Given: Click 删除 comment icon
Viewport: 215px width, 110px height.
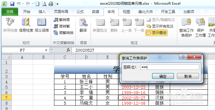Looking at the screenshot, I should point(114,25).
